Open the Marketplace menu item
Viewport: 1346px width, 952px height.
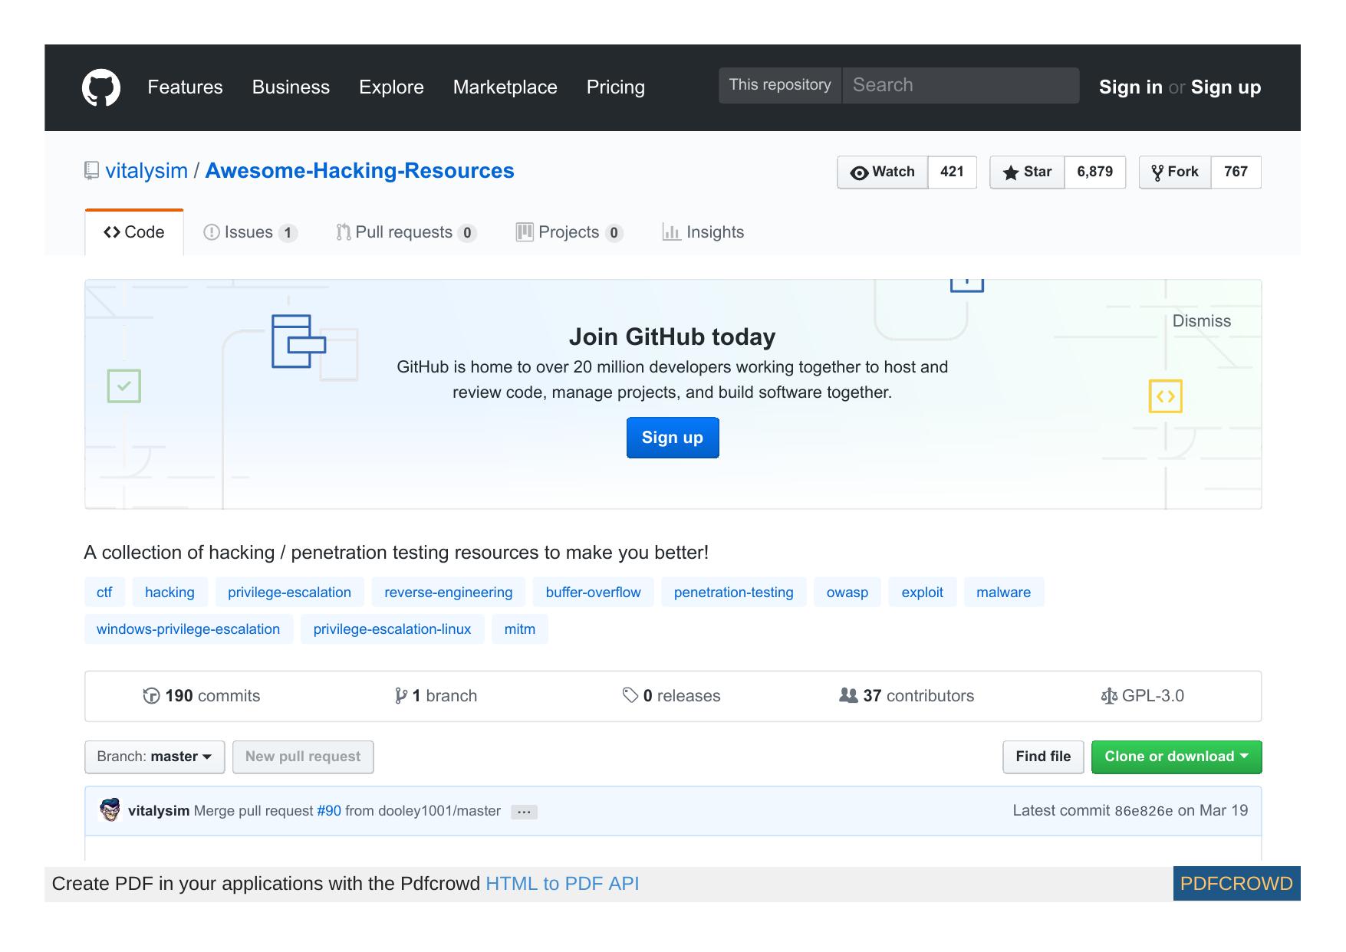coord(505,87)
